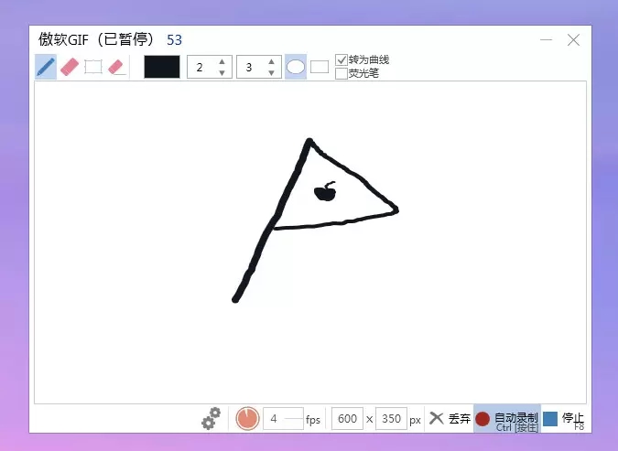Click the orange round timer icon
The image size is (618, 451).
[x=247, y=418]
